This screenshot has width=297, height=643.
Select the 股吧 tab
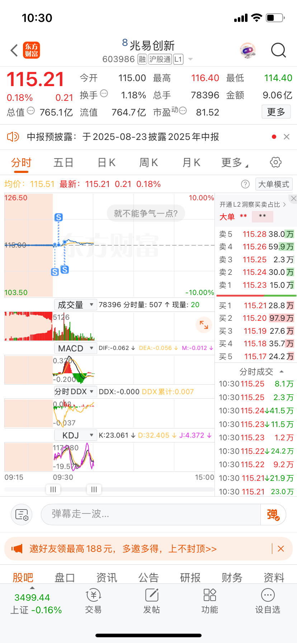[x=23, y=577]
